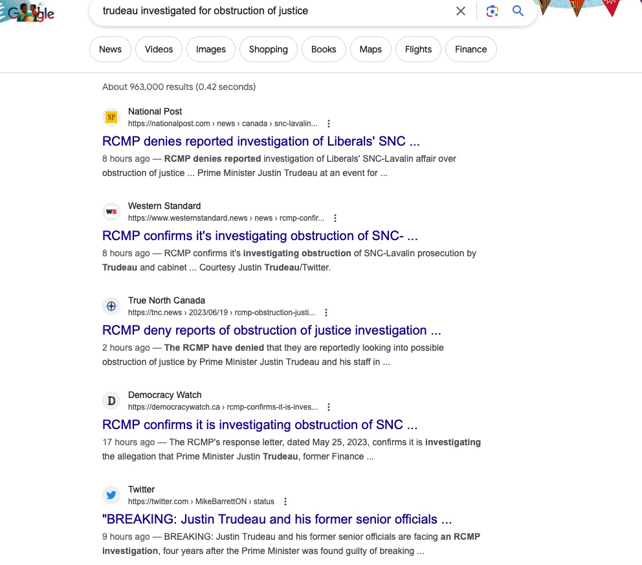Open "RCMP deny reports of obstruction" result

point(271,330)
